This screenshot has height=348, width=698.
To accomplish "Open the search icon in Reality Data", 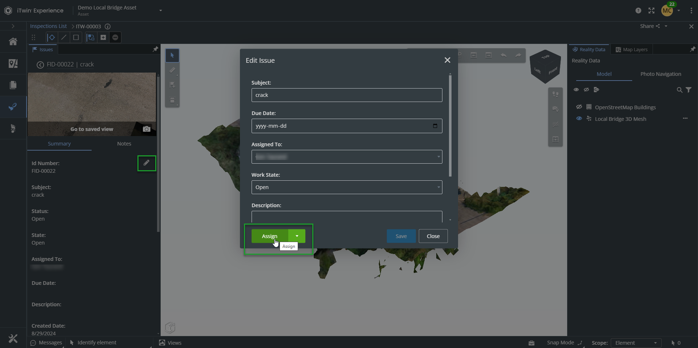I will (679, 90).
